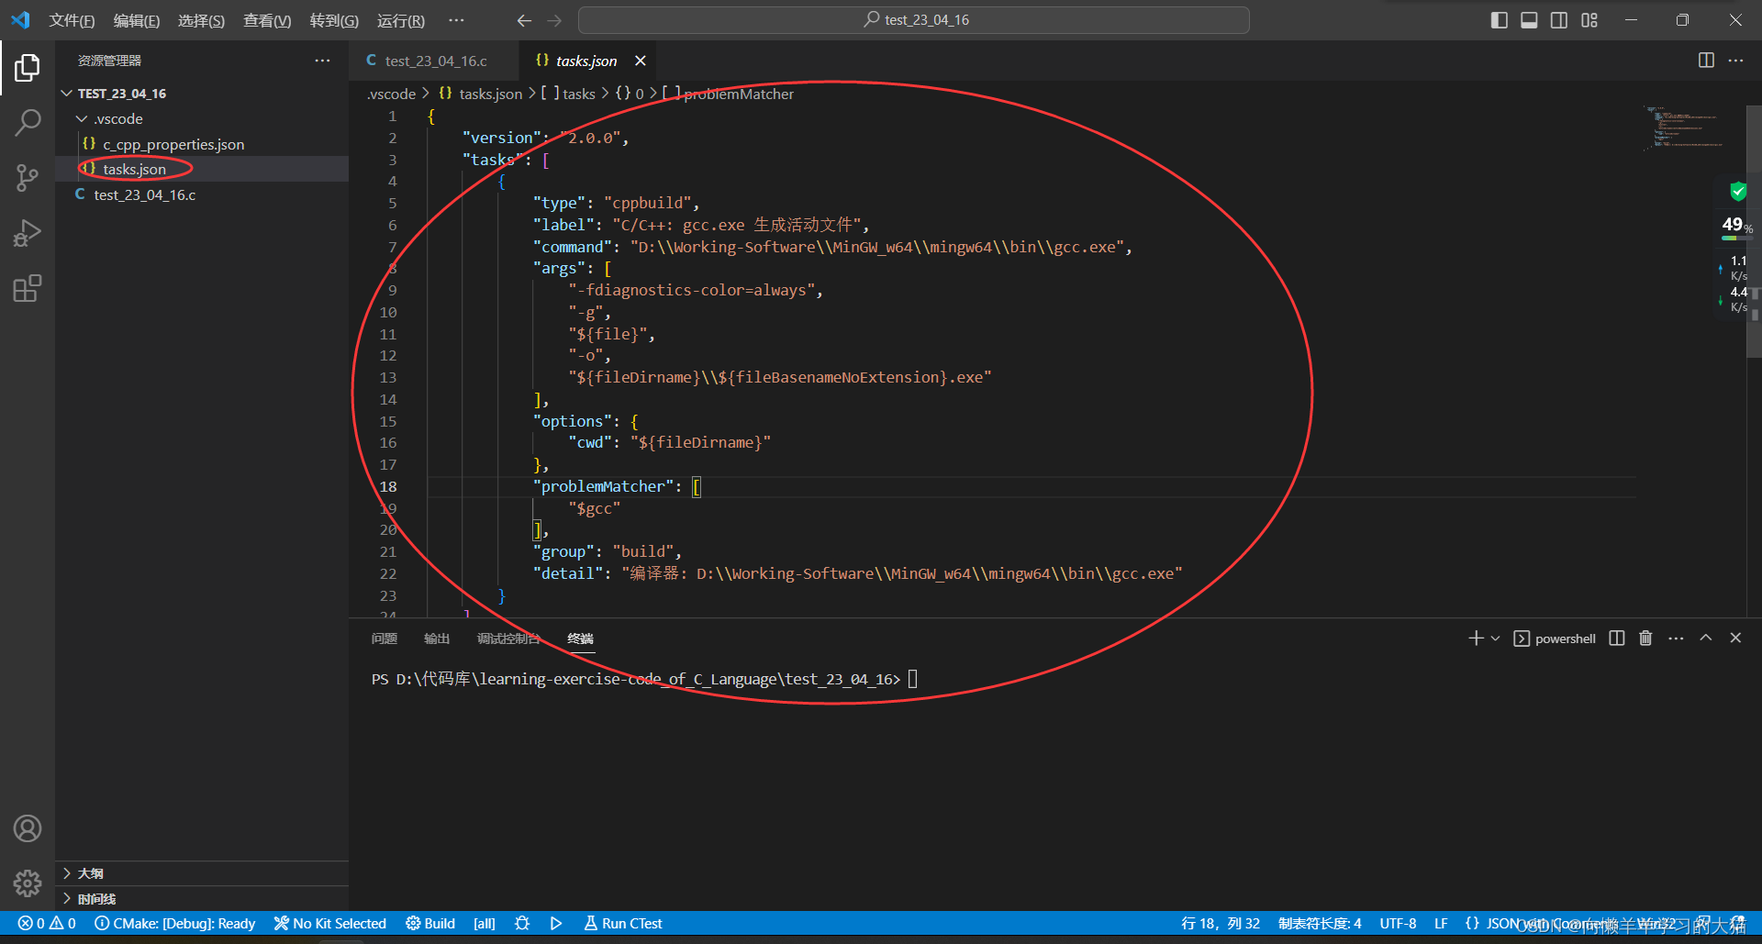Open editor more actions ellipsis
This screenshot has height=944, width=1762.
[x=1735, y=61]
